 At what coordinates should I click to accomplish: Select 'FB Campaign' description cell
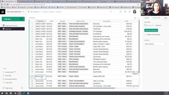click(x=107, y=31)
